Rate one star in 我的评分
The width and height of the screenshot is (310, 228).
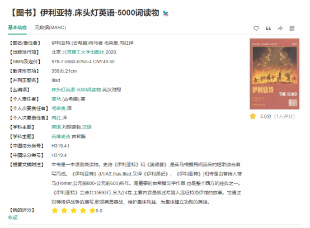tap(55, 211)
